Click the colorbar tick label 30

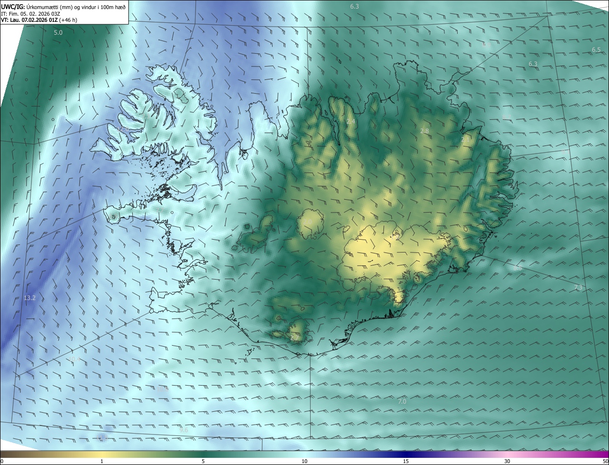[507, 461]
